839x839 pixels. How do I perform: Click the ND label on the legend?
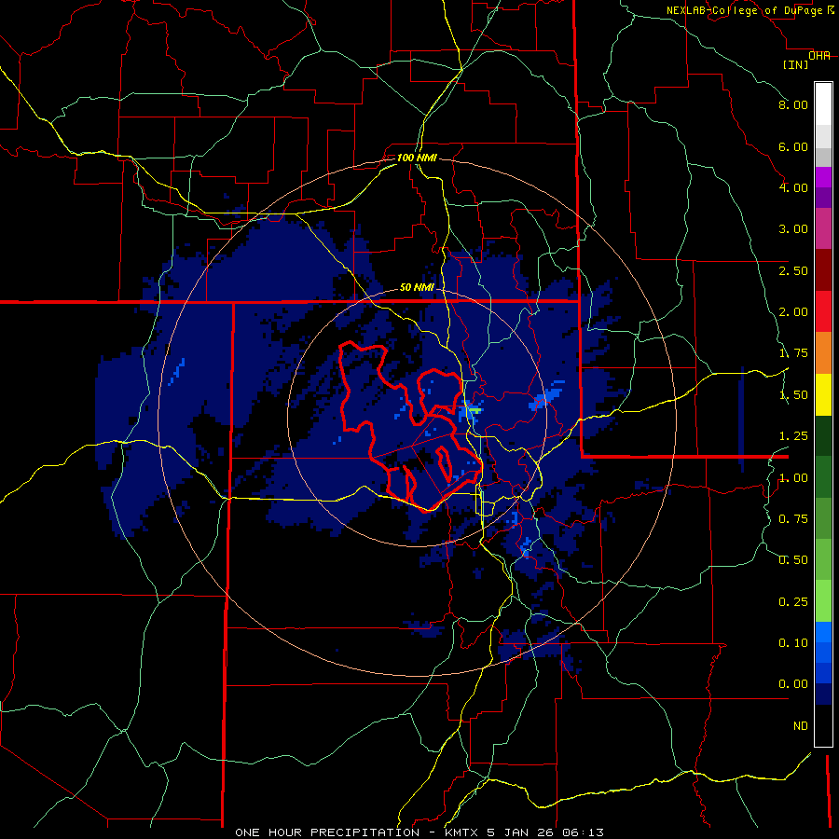(x=801, y=726)
